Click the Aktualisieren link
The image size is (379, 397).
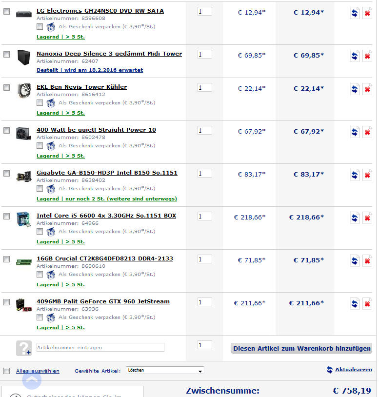click(x=354, y=370)
